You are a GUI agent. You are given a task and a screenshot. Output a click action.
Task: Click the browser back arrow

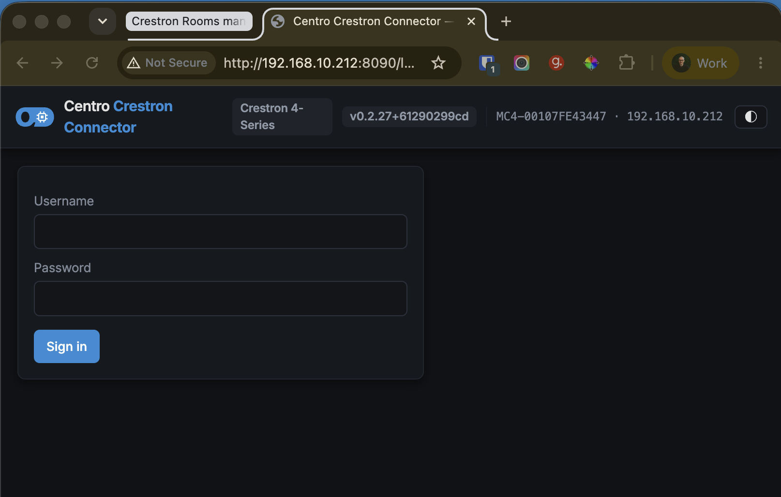pos(22,63)
